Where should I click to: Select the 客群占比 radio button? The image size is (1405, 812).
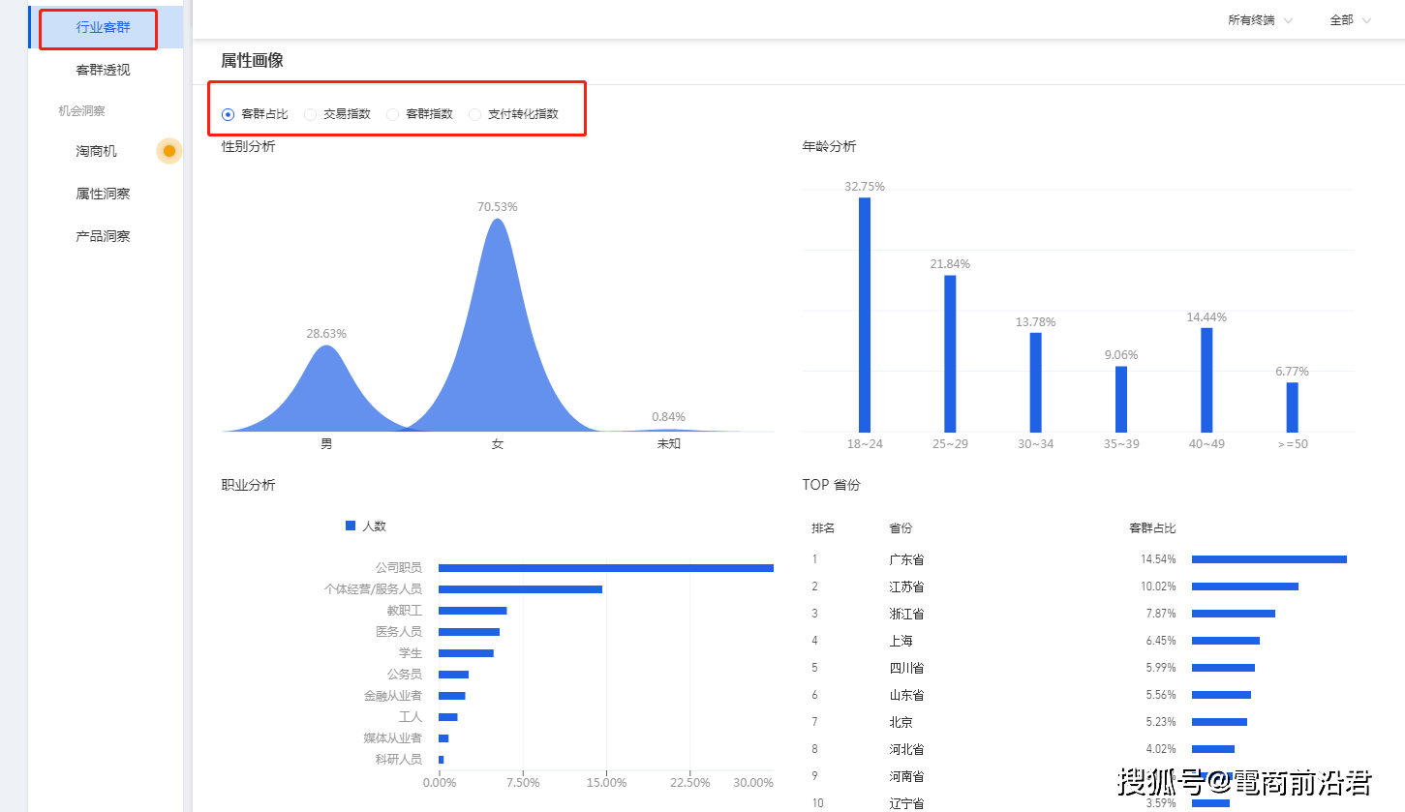(x=229, y=114)
